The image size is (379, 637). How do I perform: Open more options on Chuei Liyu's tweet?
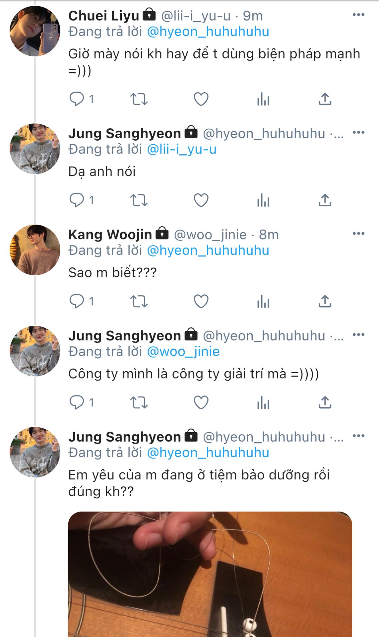pos(358,15)
